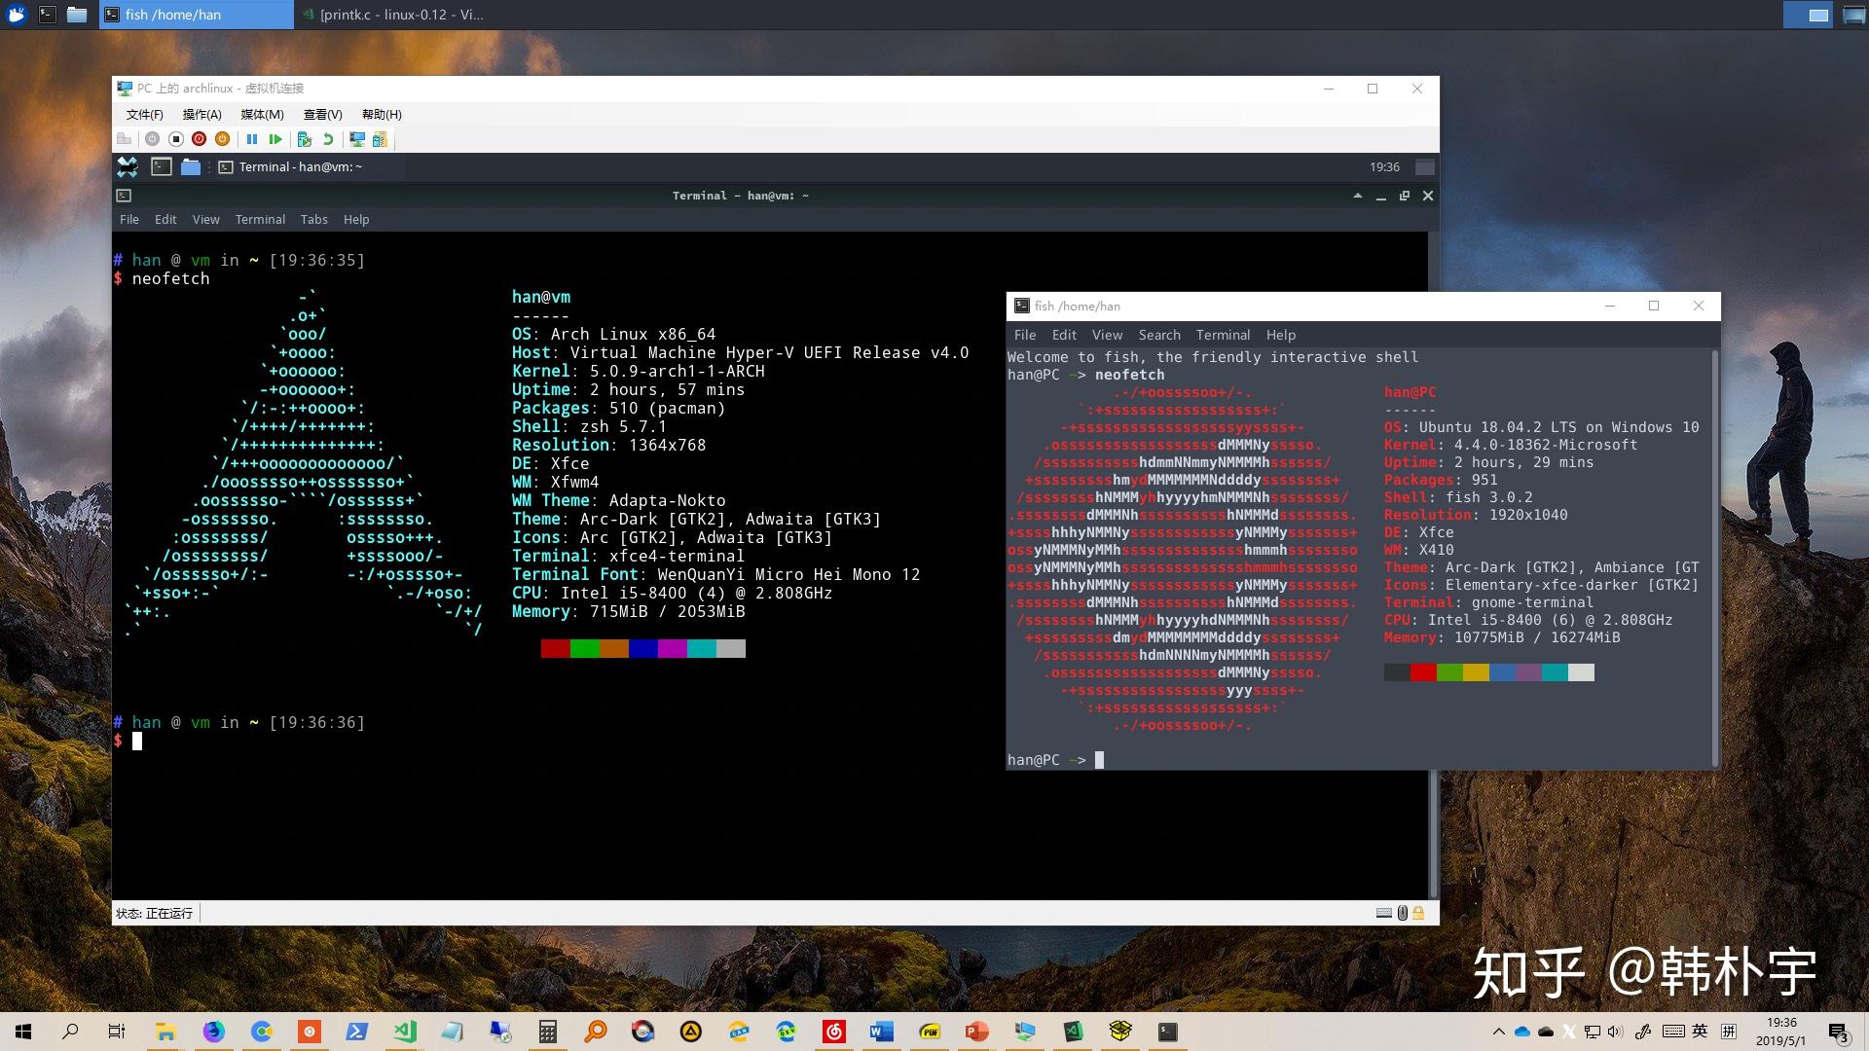This screenshot has width=1869, height=1051.
Task: Click the blue swatch in Arch neofetch palette
Action: (642, 649)
